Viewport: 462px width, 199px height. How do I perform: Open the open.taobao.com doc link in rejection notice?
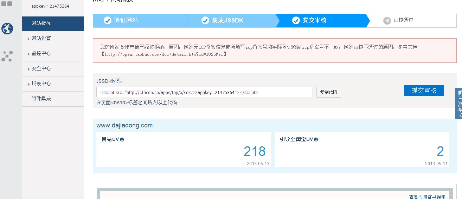tap(165, 54)
